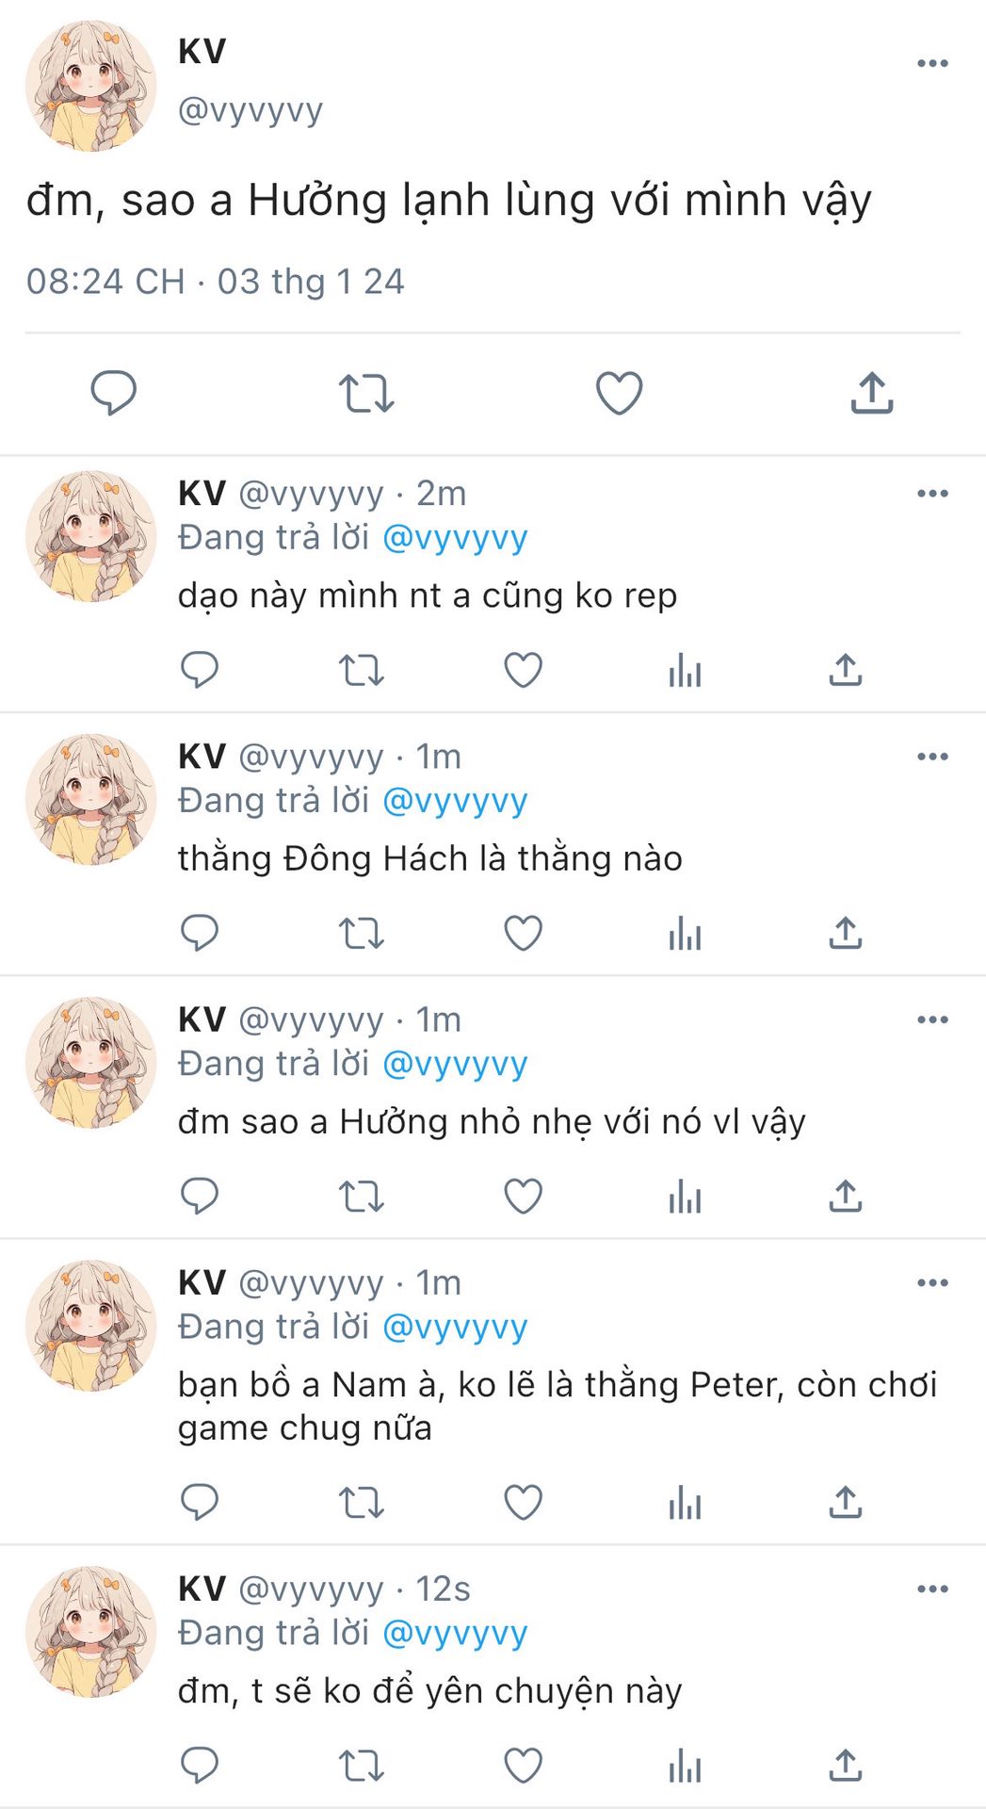Like the reply 'đm, t sẽ ko để yên chuyện này'
Viewport: 986px width, 1809px height.
(523, 1765)
